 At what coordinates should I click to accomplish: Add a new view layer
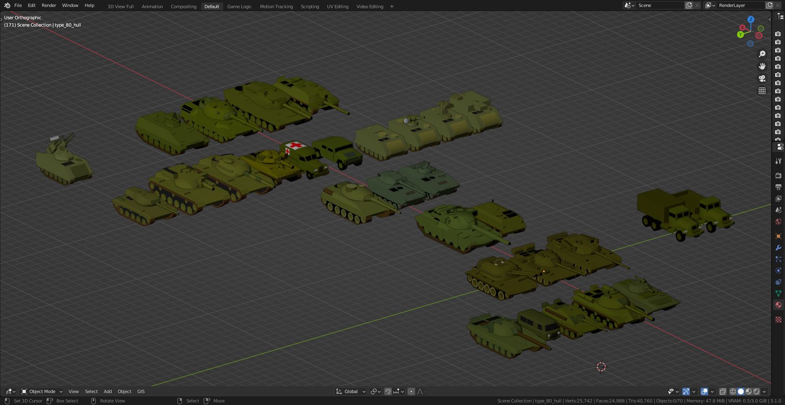[x=769, y=5]
